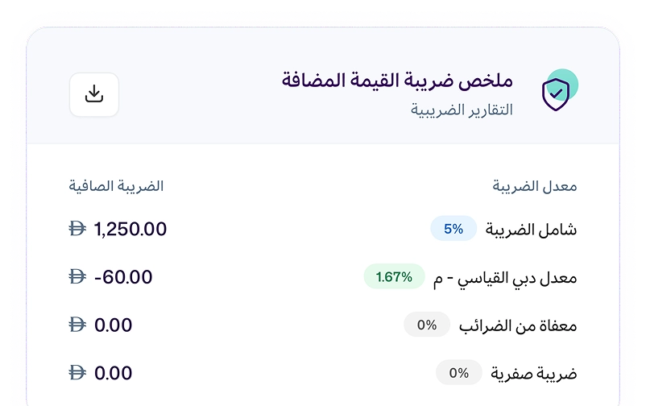This screenshot has width=646, height=406.
Task: Click the download report icon button
Action: pos(94,94)
